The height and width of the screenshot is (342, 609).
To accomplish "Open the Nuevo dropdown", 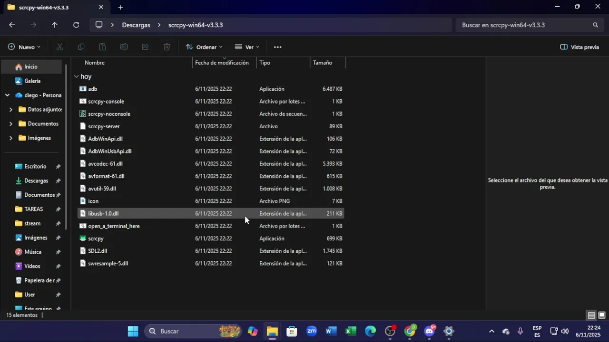I will [24, 47].
